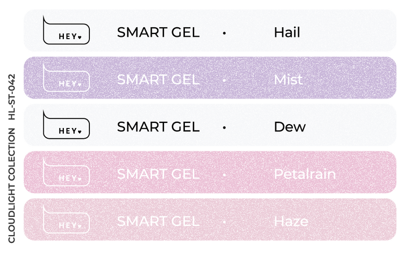The height and width of the screenshot is (256, 407).
Task: Pick the pale pink Haze swatch background
Action: pyautogui.click(x=210, y=219)
